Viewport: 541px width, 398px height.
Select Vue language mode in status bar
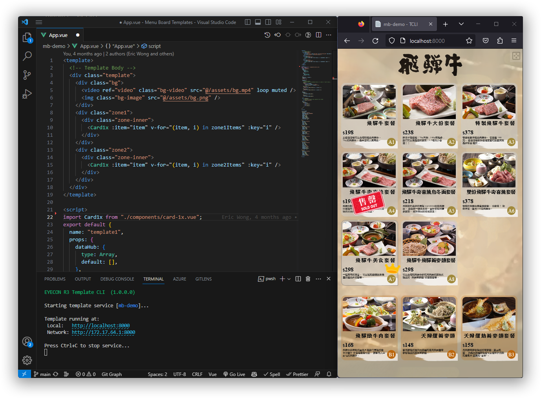[x=212, y=374]
